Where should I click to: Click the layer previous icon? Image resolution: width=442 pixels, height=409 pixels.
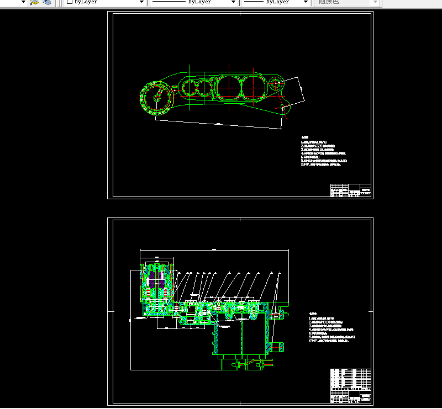(47, 2)
